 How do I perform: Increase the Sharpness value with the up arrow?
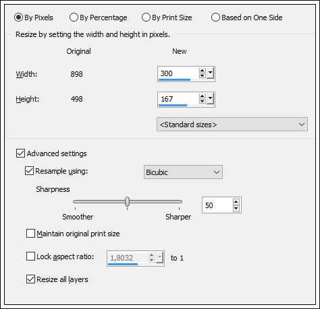tap(236, 202)
